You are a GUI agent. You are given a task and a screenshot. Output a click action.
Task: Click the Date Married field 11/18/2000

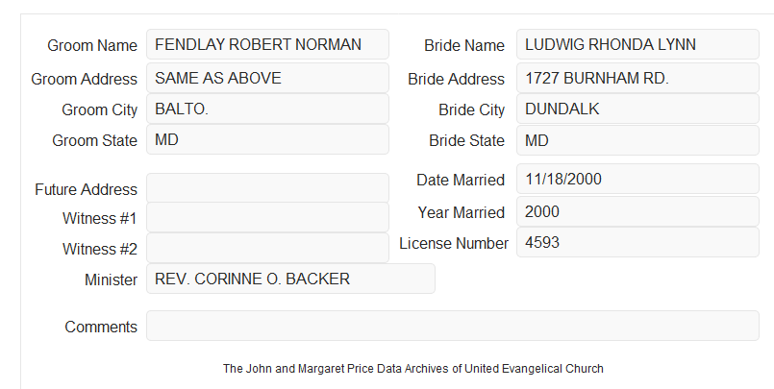point(637,179)
